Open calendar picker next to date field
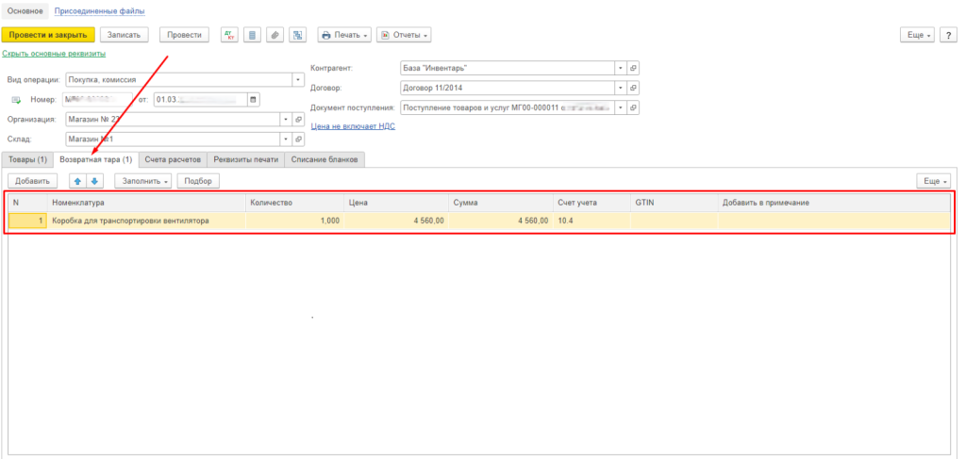This screenshot has width=966, height=459. (253, 100)
